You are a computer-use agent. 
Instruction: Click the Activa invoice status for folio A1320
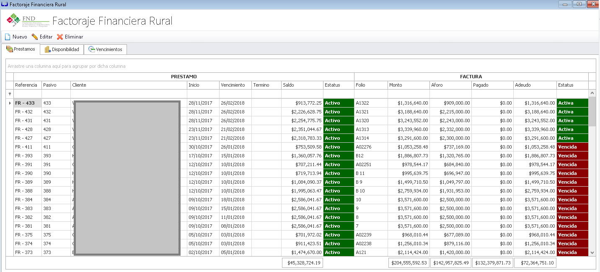point(572,121)
